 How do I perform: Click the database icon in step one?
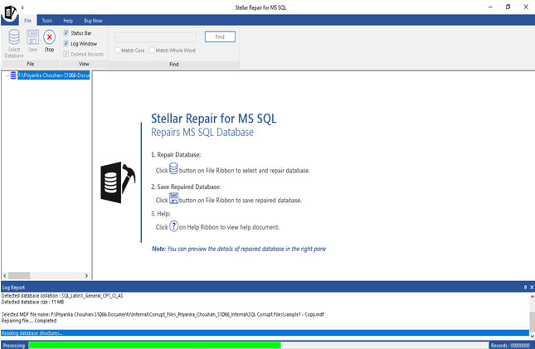(173, 168)
